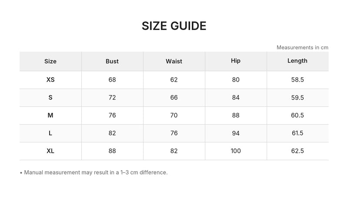Click the XL length value 62.5
Image resolution: width=348 pixels, height=198 pixels.
pyautogui.click(x=298, y=151)
